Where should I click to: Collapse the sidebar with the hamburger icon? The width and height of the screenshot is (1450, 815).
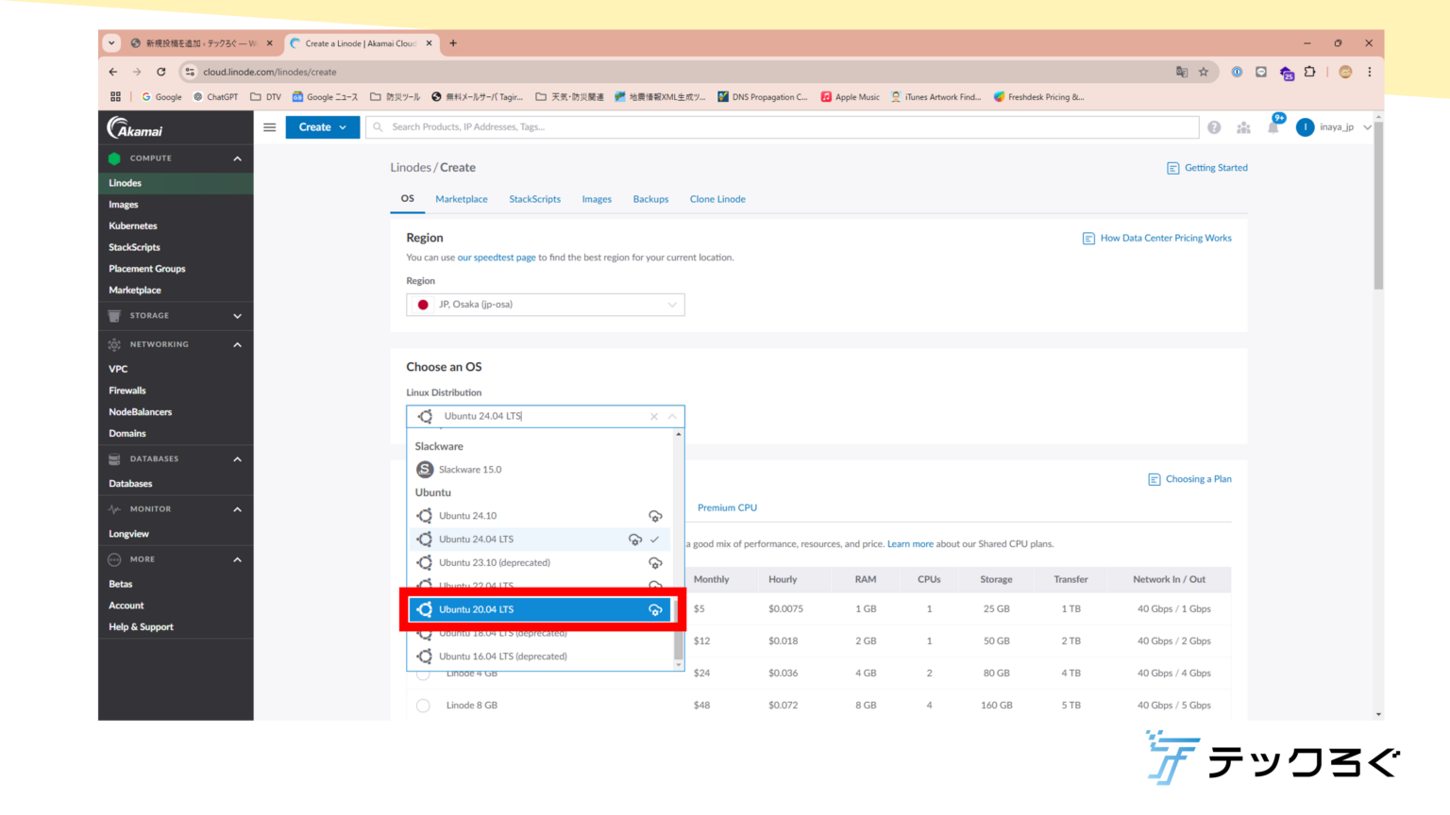click(269, 126)
